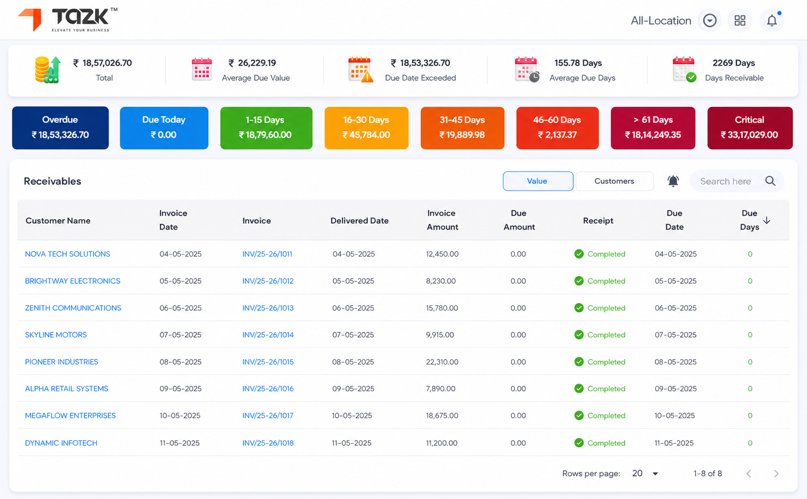
Task: Click Completed check icon for BRIGHTWAY ELECTRONICS
Action: pyautogui.click(x=579, y=281)
